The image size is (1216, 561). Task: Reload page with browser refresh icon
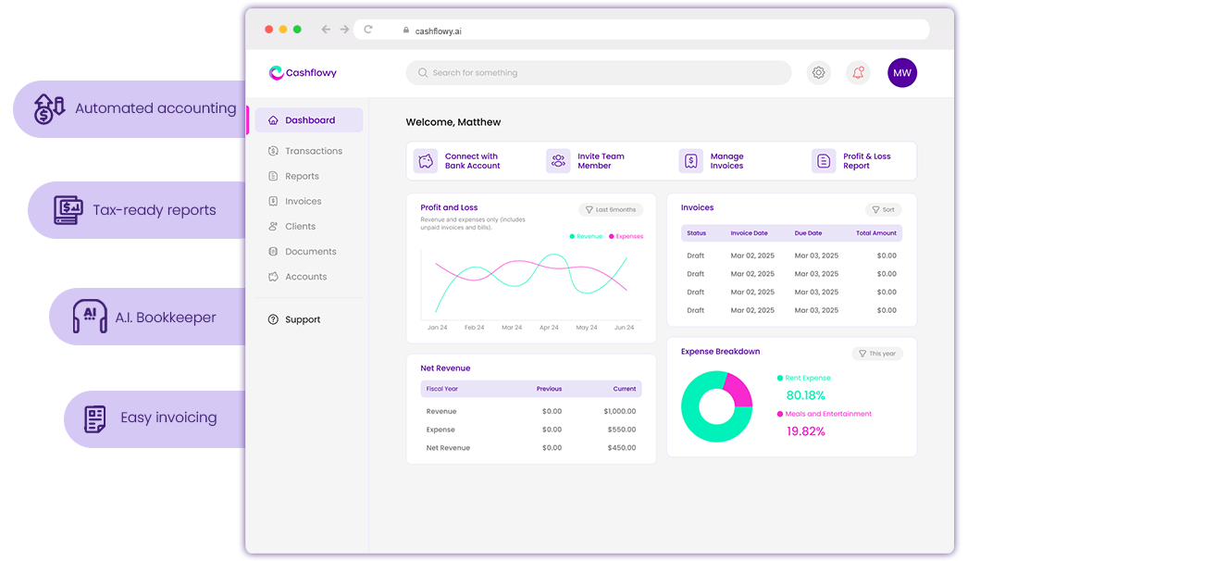pos(368,30)
